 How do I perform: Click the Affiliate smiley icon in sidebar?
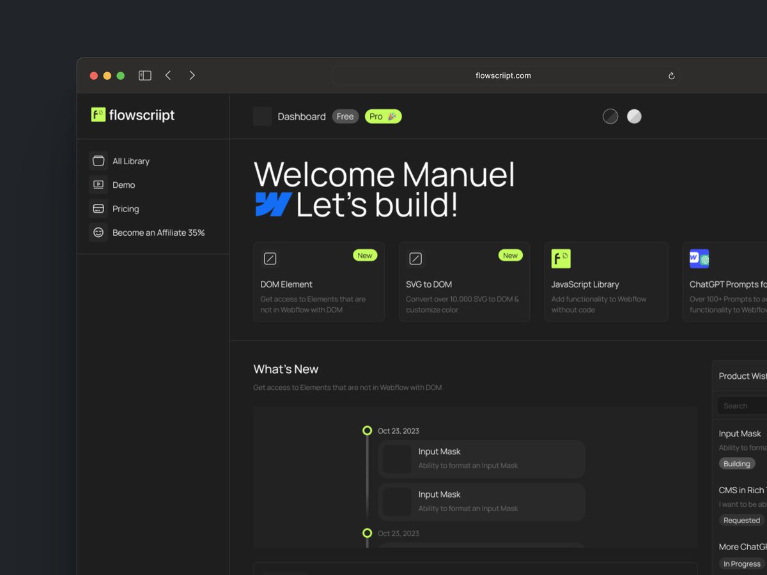[x=98, y=233]
